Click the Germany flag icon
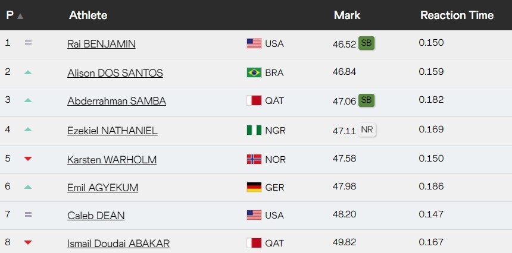The height and width of the screenshot is (253, 512). click(254, 188)
